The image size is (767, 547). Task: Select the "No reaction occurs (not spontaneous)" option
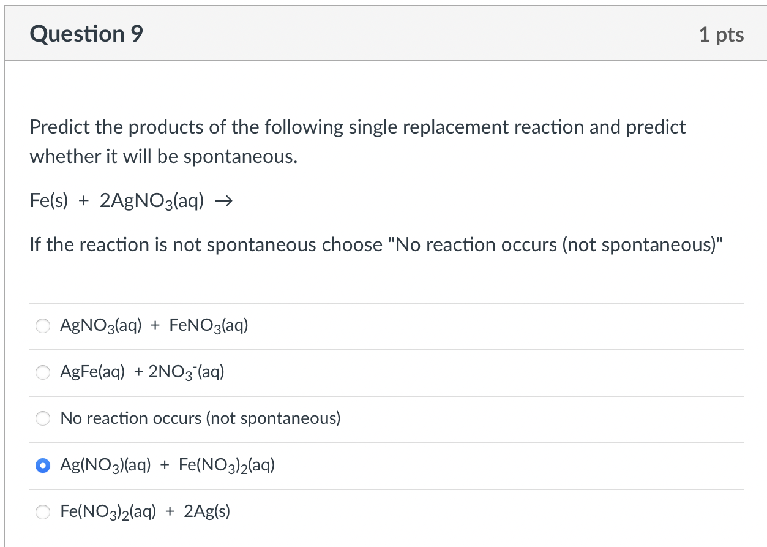[x=43, y=418]
